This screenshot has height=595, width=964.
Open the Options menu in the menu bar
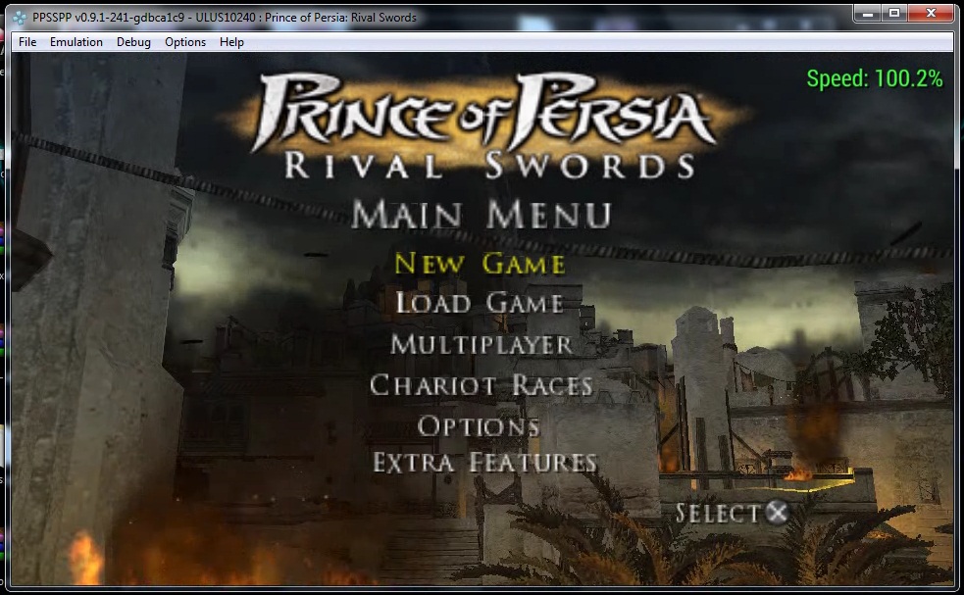185,42
